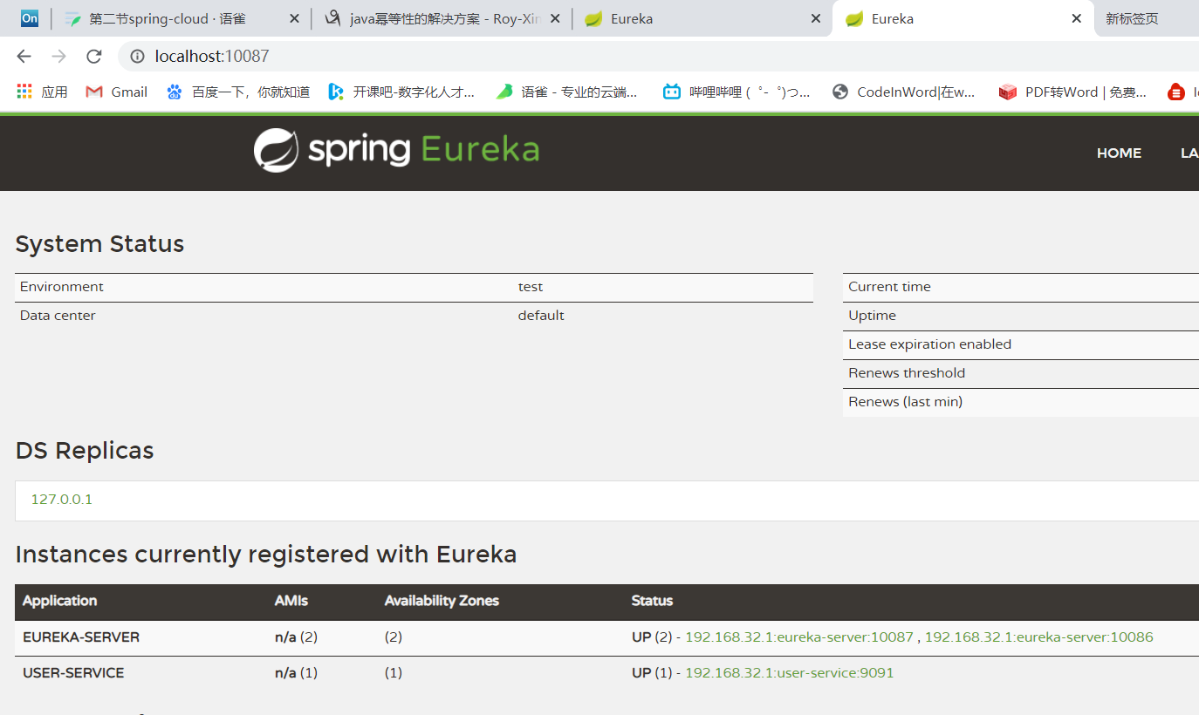The image size is (1199, 715).
Task: Click 'UP (2)' status in EUREKA-SERVER row
Action: coord(652,637)
